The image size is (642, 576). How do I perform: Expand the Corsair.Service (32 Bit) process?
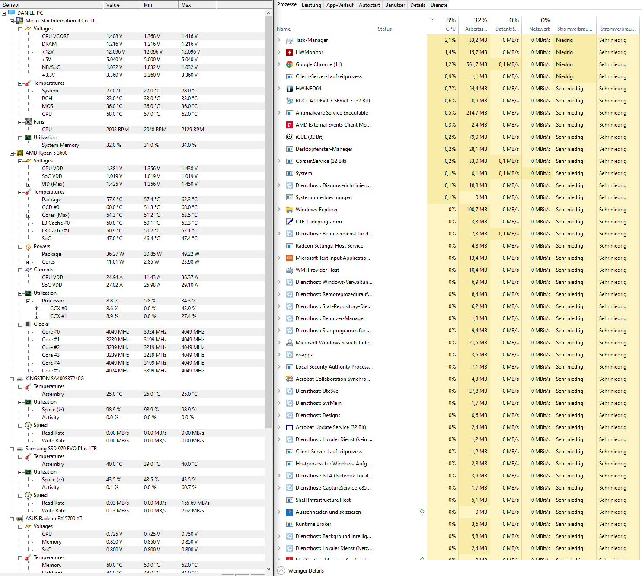[x=279, y=161]
